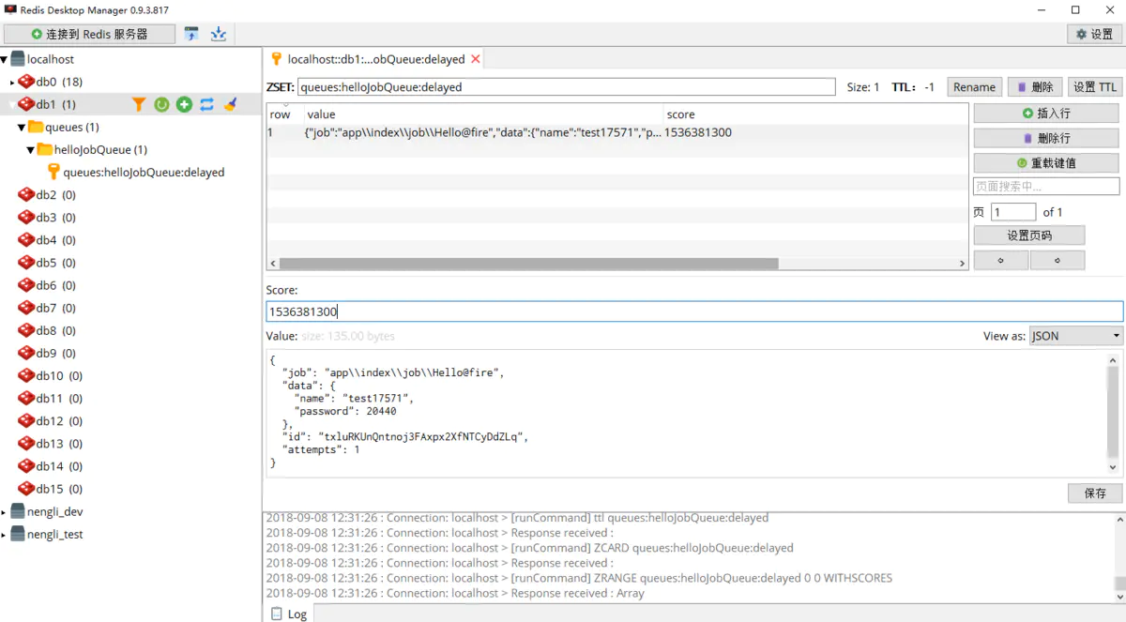Click the connect to Redis server button
The width and height of the screenshot is (1126, 622).
pos(89,34)
